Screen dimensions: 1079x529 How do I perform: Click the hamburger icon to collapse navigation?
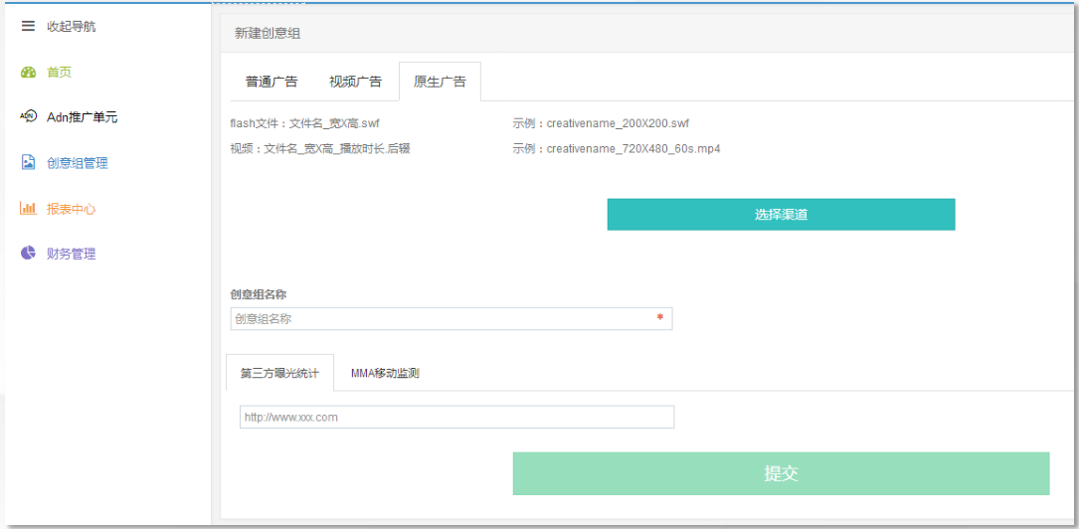[28, 26]
